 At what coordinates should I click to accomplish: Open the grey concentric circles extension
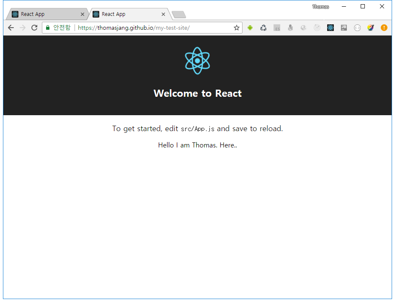point(317,28)
